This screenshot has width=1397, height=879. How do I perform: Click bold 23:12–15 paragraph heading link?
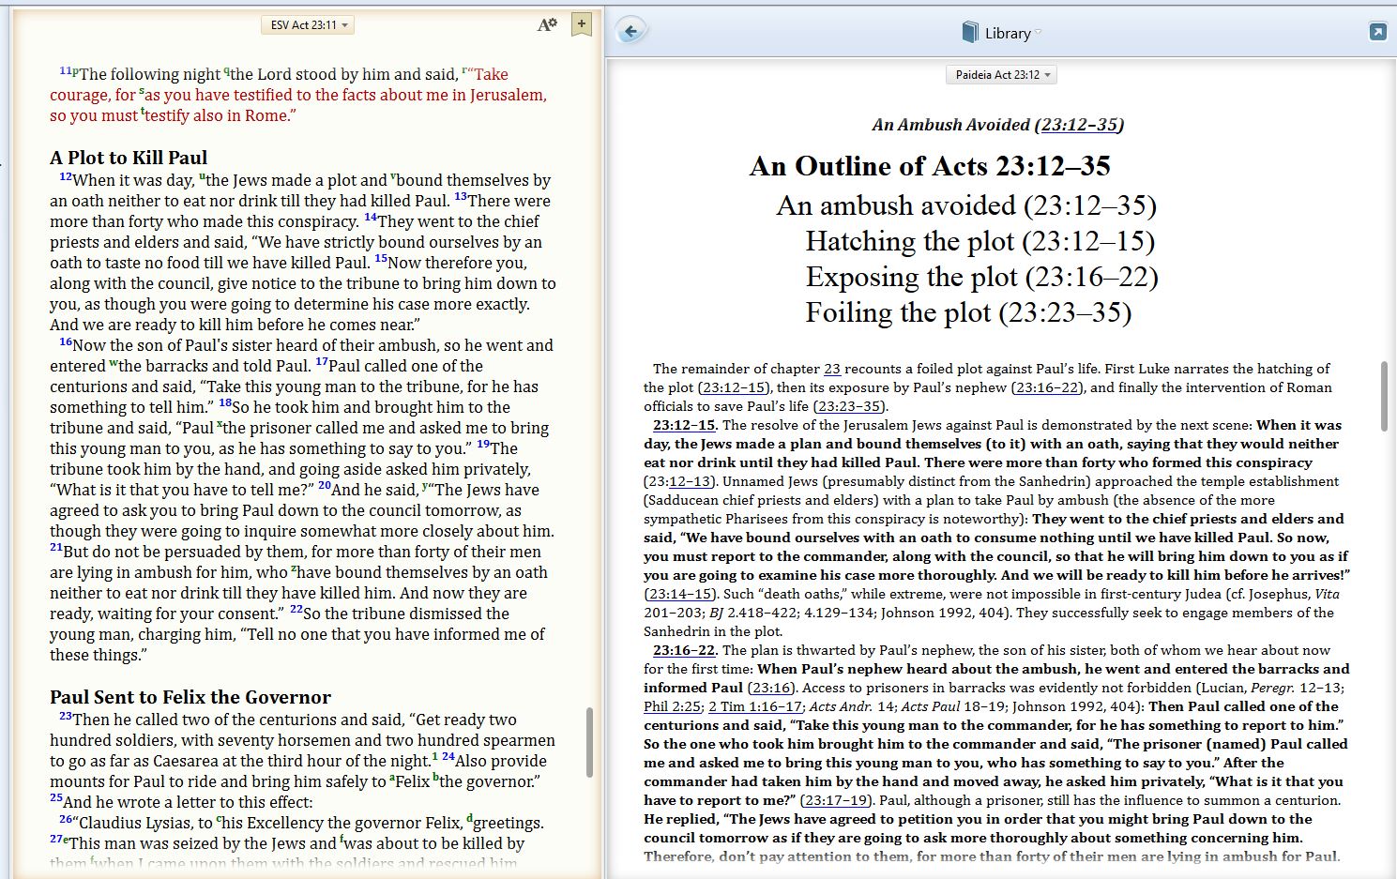[x=684, y=425]
